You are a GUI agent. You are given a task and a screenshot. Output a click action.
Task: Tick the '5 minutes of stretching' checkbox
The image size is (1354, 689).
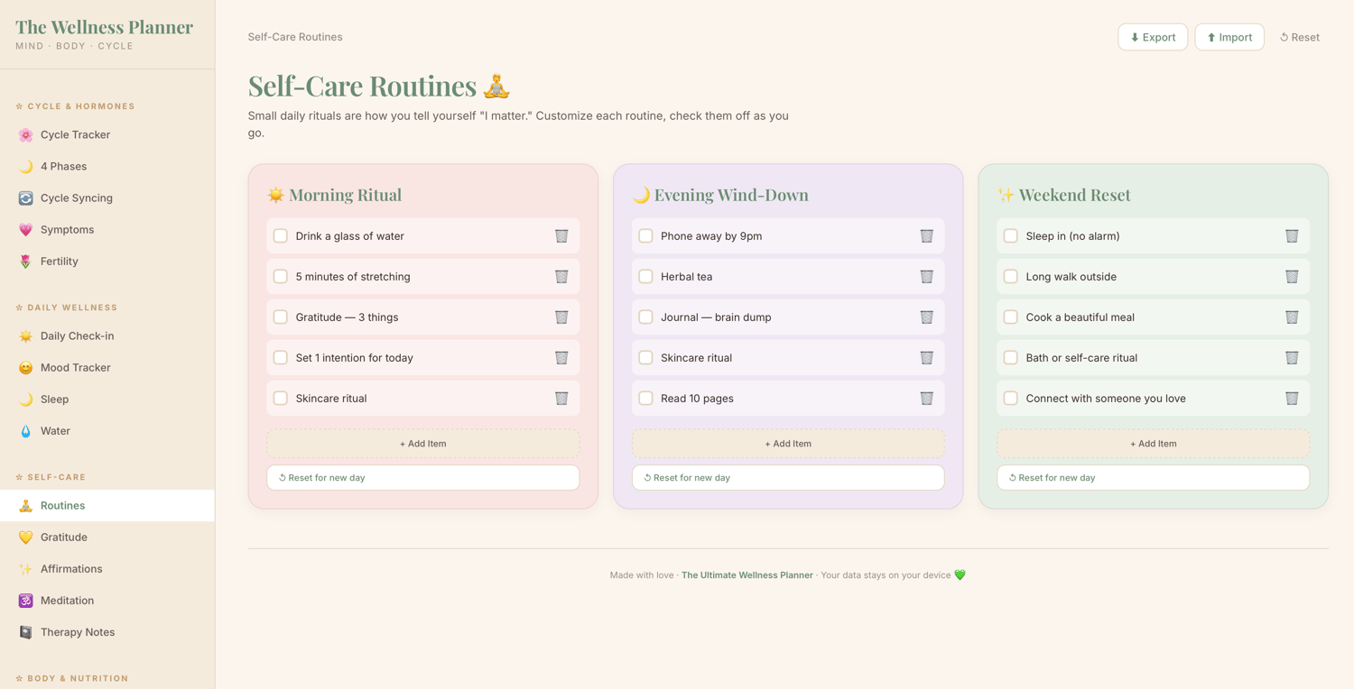point(281,277)
